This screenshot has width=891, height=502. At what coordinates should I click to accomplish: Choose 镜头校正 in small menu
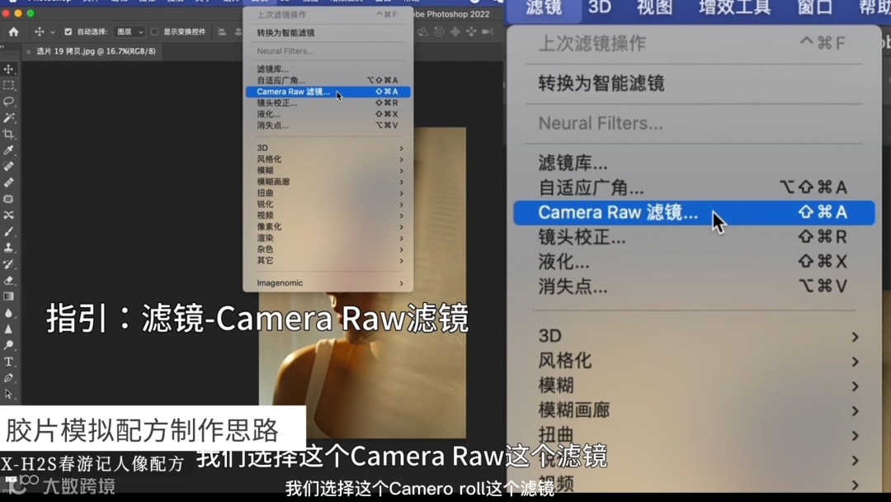[x=328, y=103]
